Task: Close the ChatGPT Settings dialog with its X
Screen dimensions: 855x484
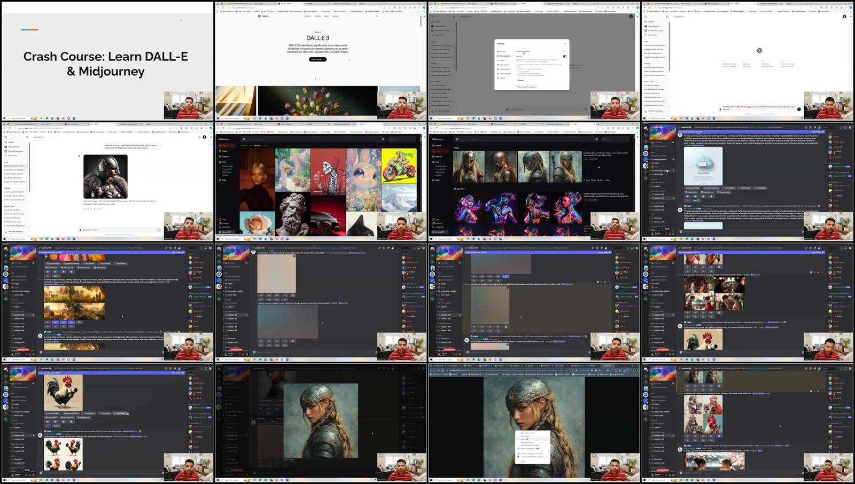Action: click(x=565, y=44)
